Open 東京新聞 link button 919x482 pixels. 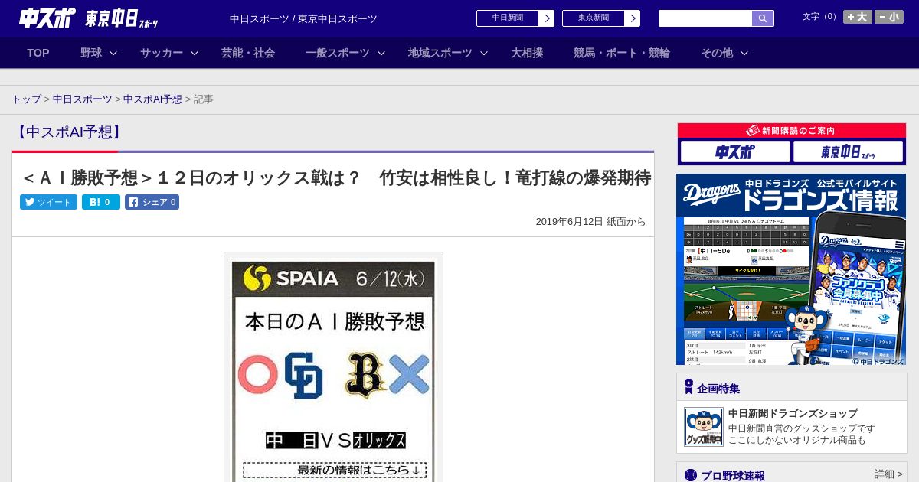coord(594,18)
